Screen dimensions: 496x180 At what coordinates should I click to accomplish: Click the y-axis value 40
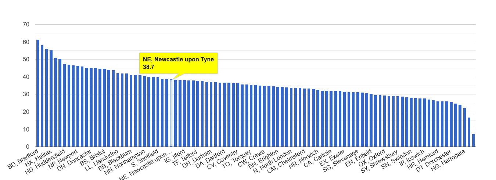[26, 77]
